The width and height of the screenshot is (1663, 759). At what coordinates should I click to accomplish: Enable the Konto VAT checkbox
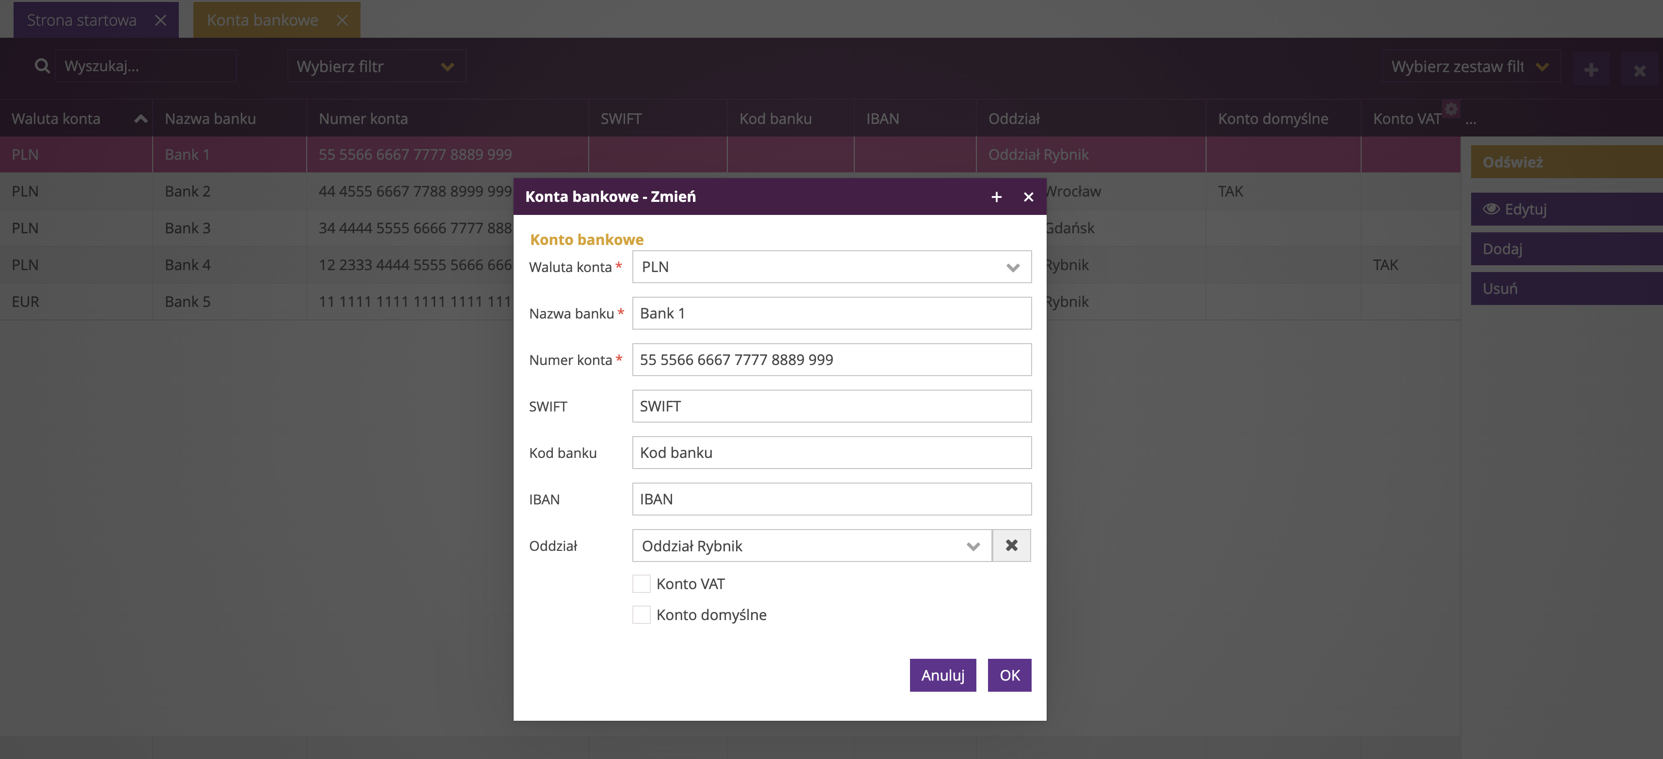pos(641,584)
